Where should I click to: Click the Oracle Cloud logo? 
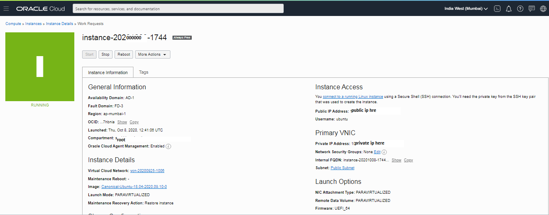(x=41, y=9)
